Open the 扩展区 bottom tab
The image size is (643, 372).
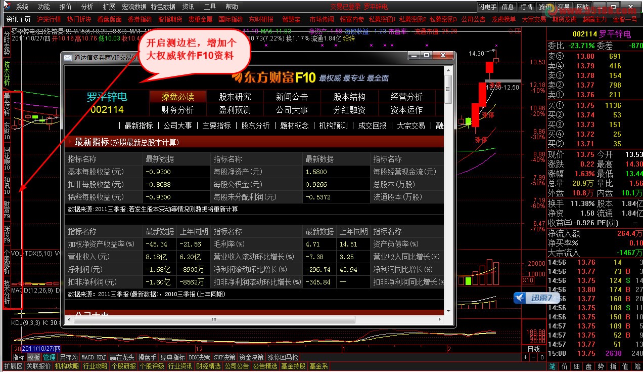[x=13, y=366]
